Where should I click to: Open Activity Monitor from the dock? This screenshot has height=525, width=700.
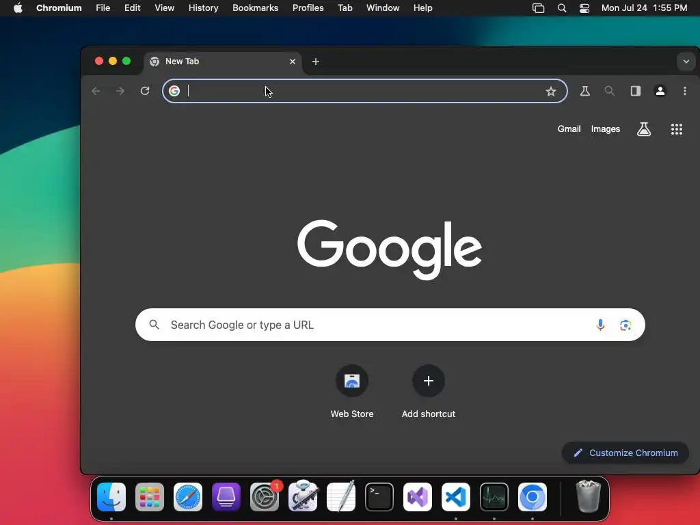click(x=494, y=497)
